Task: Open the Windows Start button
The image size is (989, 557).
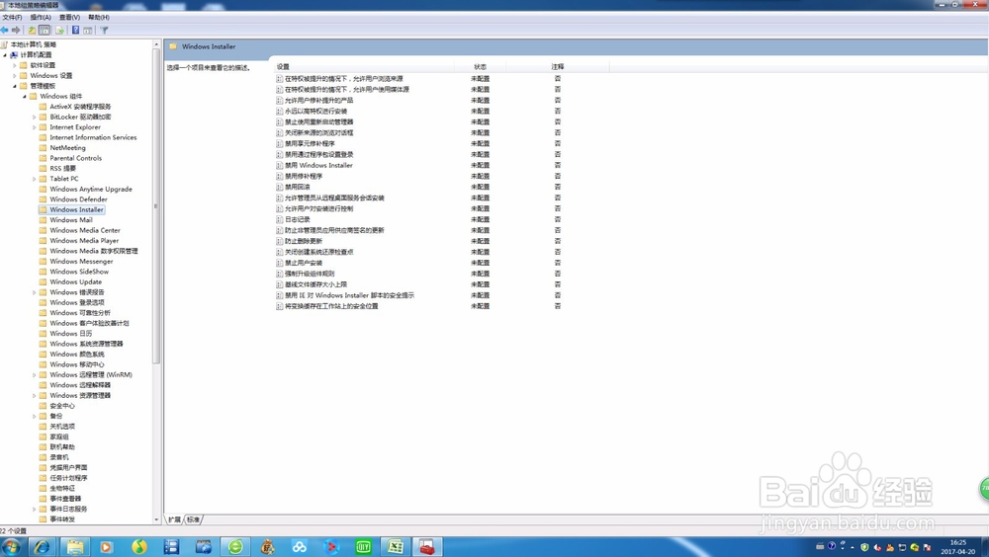Action: 11,547
